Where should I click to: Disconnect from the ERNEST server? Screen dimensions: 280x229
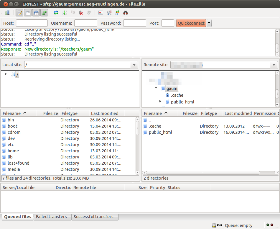80,13
